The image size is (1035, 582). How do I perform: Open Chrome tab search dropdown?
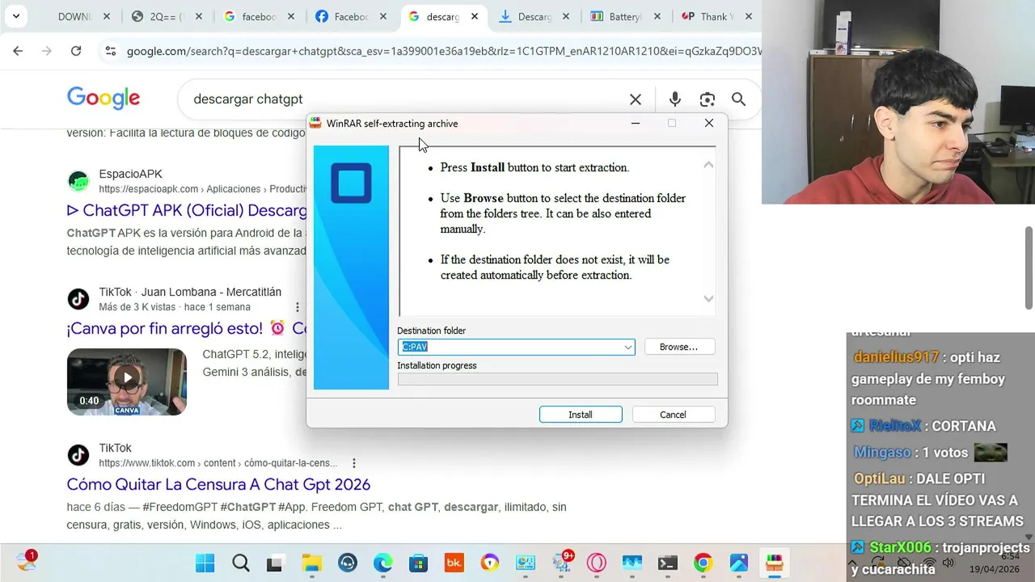[x=15, y=16]
